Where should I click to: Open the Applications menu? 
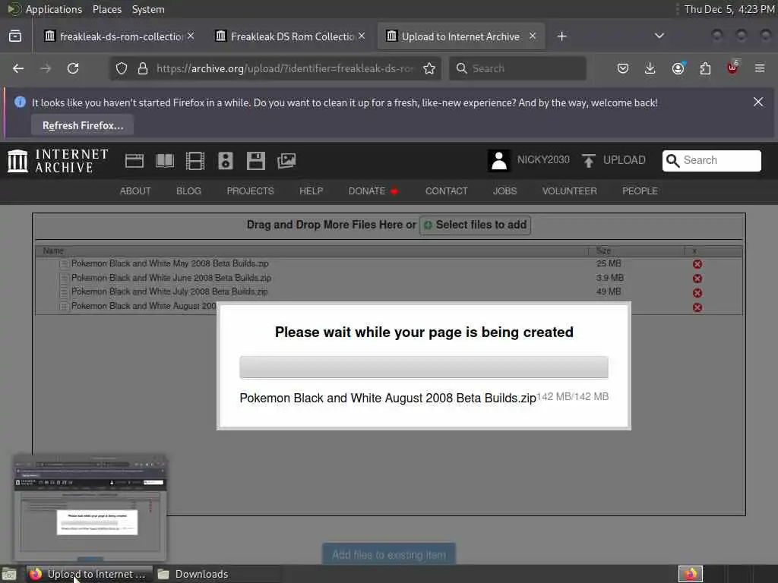pos(54,9)
